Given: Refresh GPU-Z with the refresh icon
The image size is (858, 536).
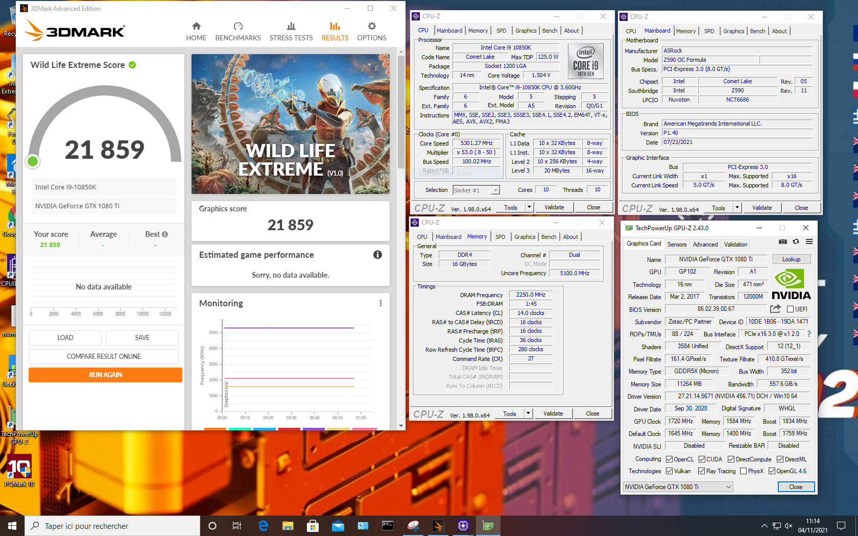Looking at the screenshot, I should [x=796, y=242].
